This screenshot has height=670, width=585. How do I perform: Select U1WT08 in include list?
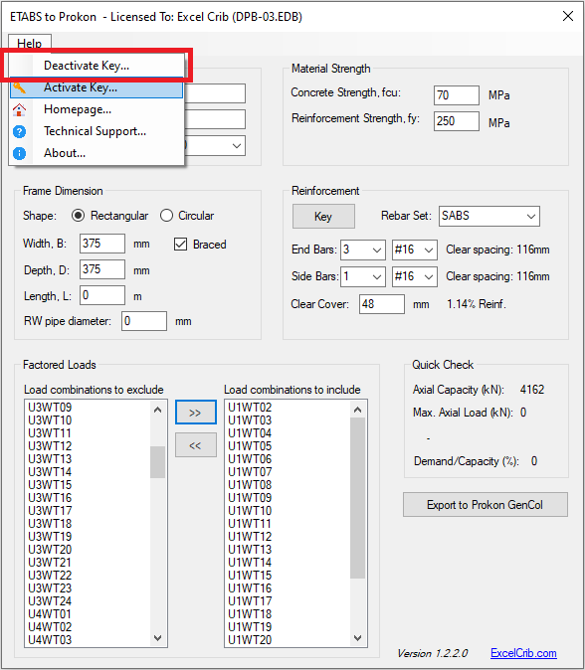click(250, 485)
